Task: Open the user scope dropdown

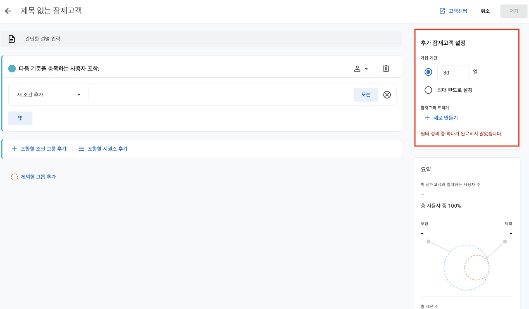Action: [x=361, y=69]
